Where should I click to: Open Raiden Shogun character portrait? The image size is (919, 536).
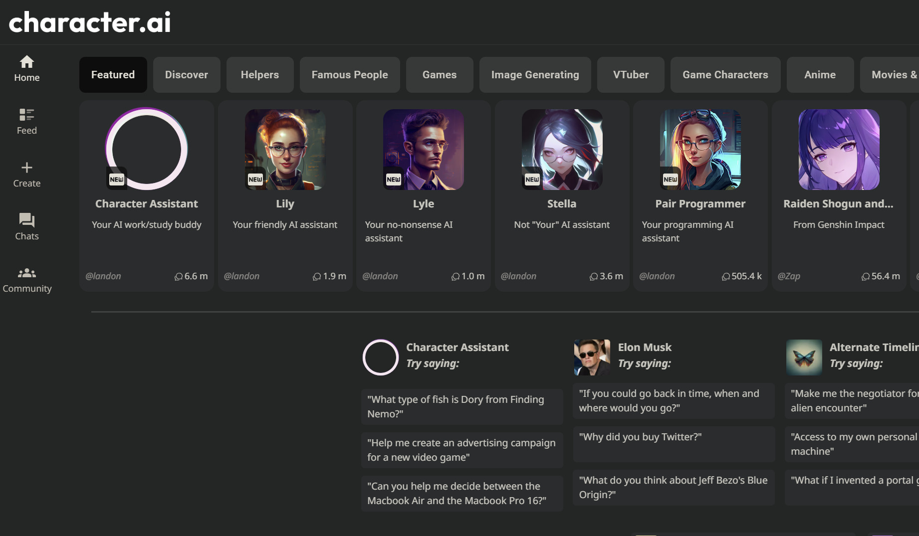click(839, 150)
